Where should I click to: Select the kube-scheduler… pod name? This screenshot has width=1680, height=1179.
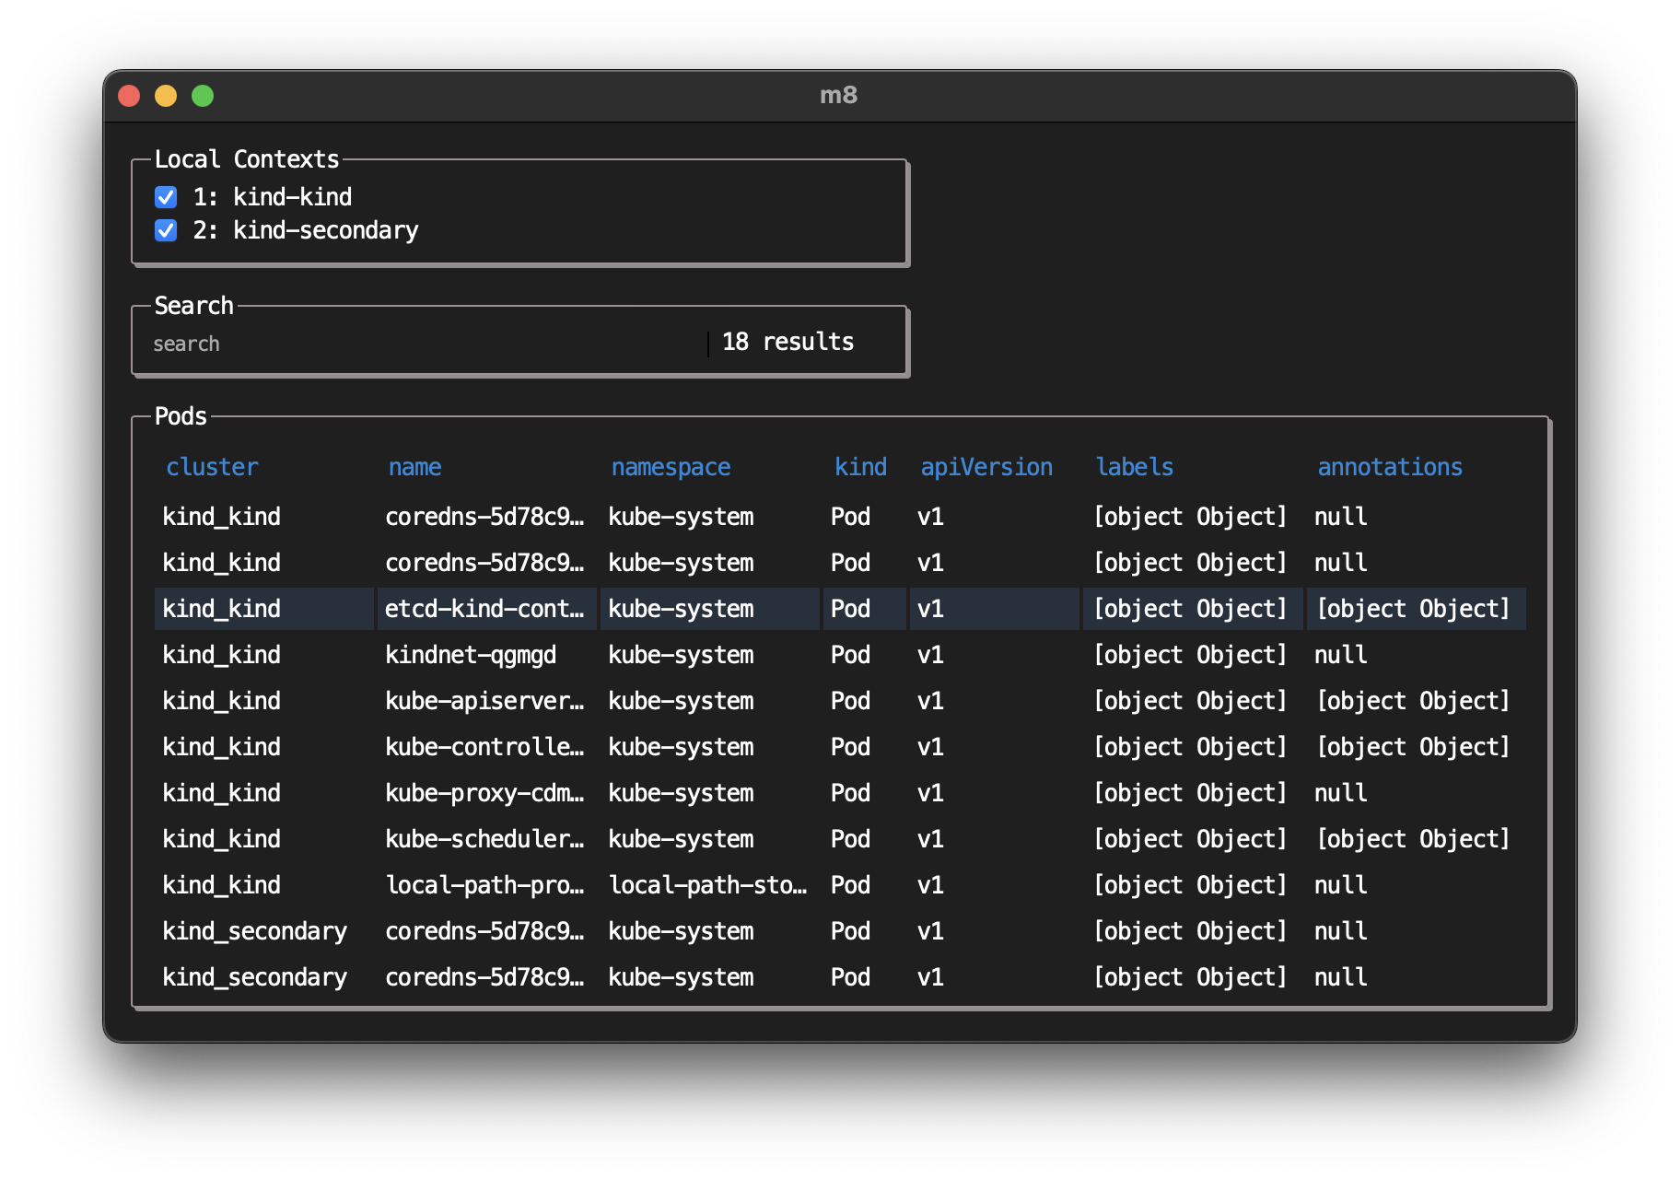(x=484, y=839)
